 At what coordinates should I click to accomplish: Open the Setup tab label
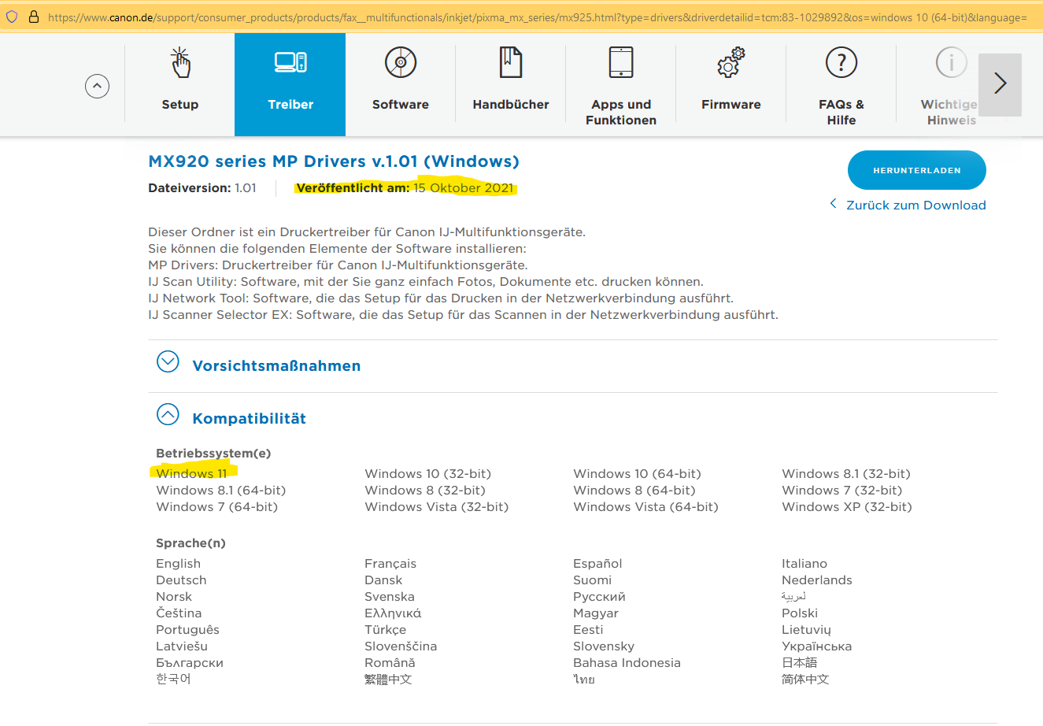point(180,105)
